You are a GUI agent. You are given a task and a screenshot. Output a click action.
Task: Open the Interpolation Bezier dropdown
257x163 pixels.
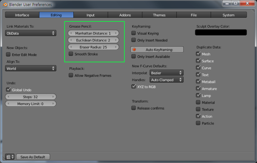166,73
